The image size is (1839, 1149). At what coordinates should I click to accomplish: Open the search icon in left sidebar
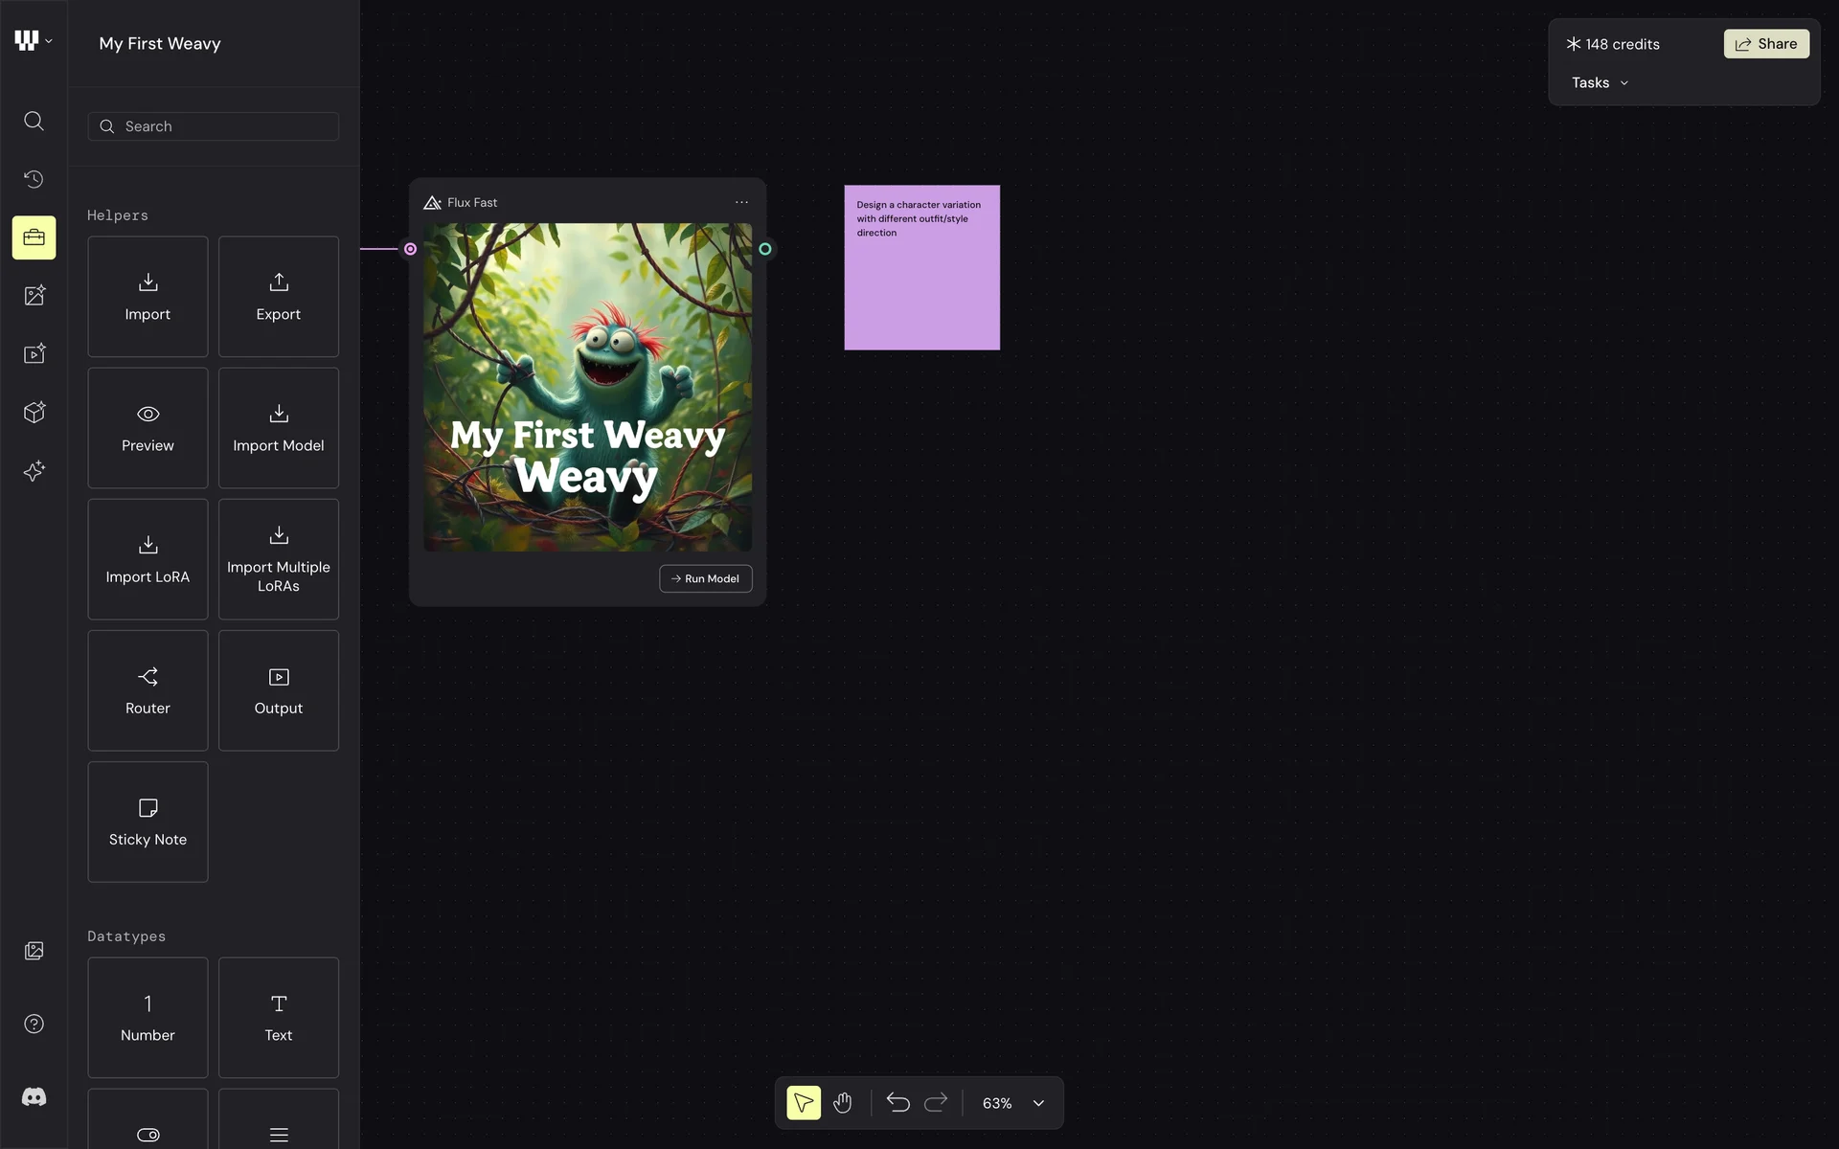pyautogui.click(x=34, y=121)
